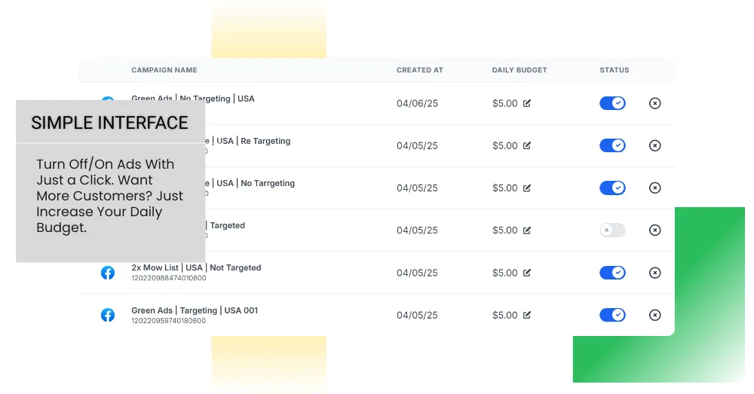Image resolution: width=754 pixels, height=394 pixels.
Task: Sort by Campaign Name column header
Action: (164, 70)
